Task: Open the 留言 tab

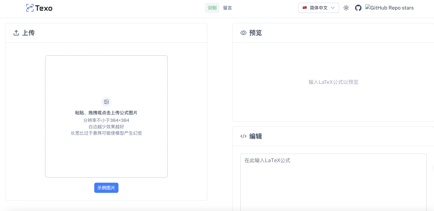Action: [x=227, y=8]
